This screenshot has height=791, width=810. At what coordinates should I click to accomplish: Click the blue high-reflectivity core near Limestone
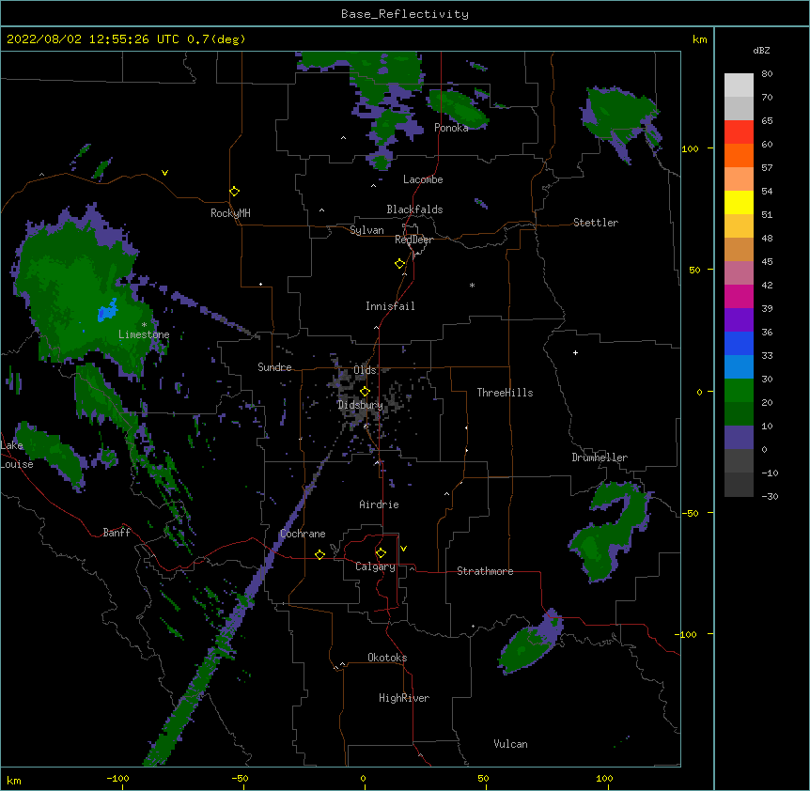[x=107, y=311]
